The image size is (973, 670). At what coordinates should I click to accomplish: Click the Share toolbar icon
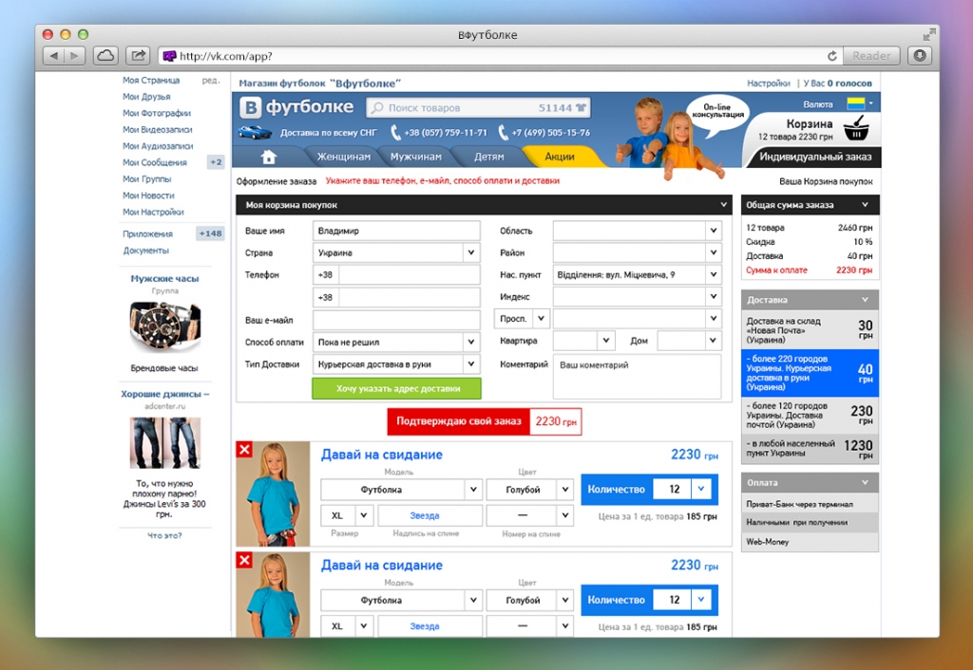point(138,56)
